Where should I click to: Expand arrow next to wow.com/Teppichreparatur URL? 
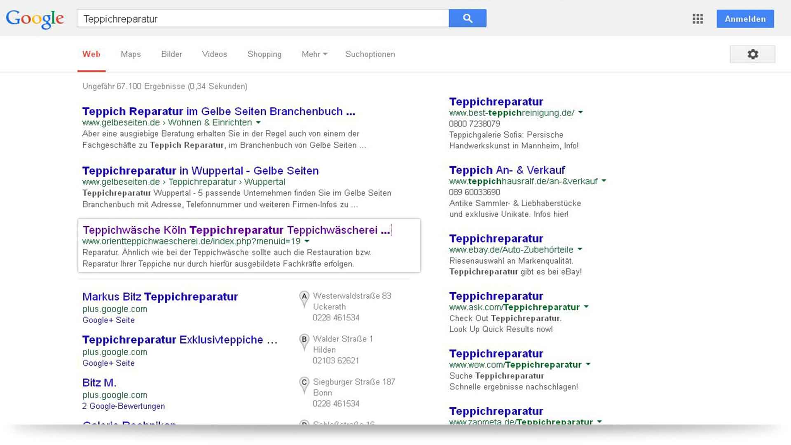click(x=588, y=364)
